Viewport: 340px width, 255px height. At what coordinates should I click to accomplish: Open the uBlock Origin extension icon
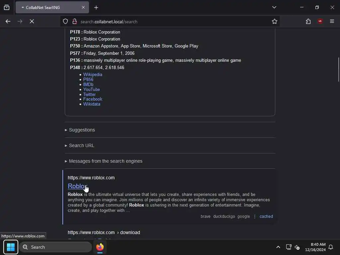(x=320, y=21)
